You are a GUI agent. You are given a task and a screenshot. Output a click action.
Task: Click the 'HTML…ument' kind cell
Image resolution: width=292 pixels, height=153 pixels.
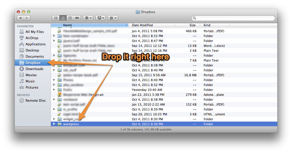pos(214,114)
